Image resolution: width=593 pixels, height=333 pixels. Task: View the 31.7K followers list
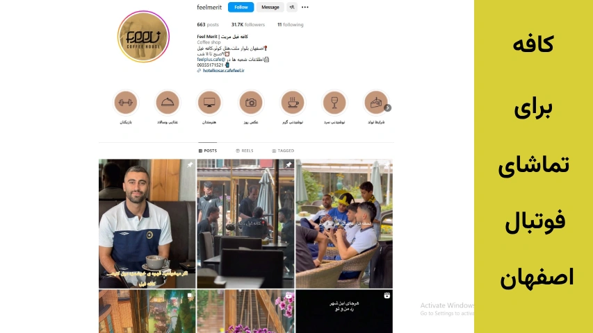click(x=248, y=24)
